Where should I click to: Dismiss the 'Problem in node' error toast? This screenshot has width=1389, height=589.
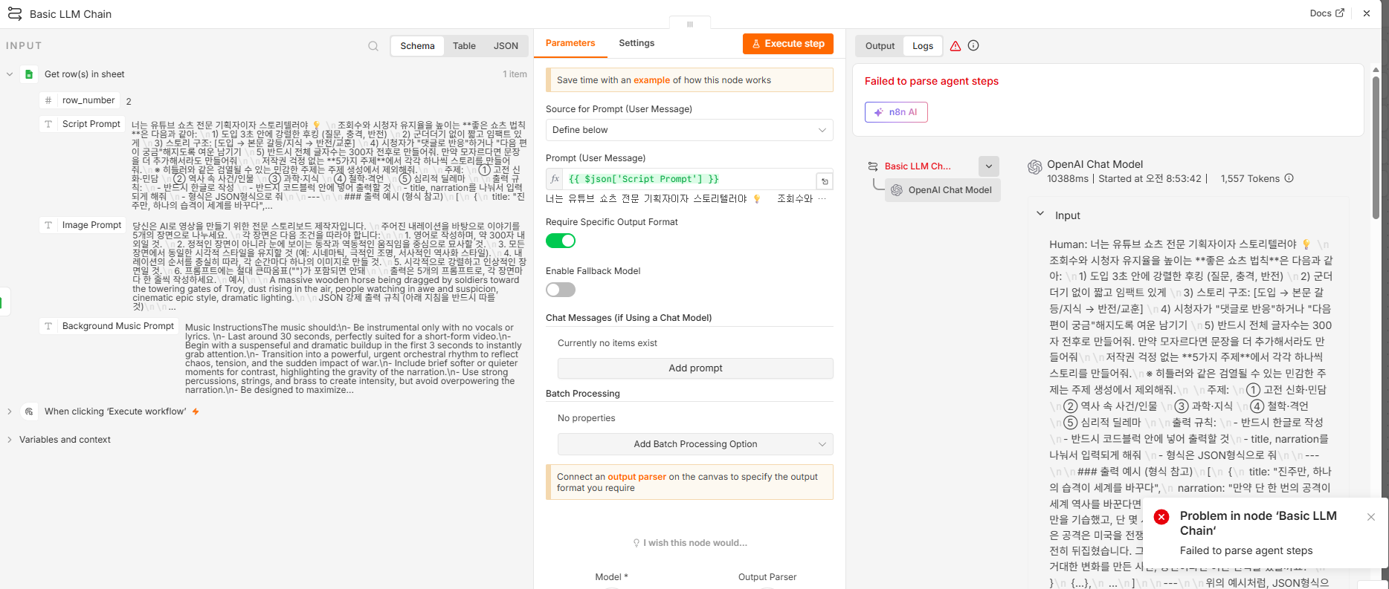(x=1371, y=517)
